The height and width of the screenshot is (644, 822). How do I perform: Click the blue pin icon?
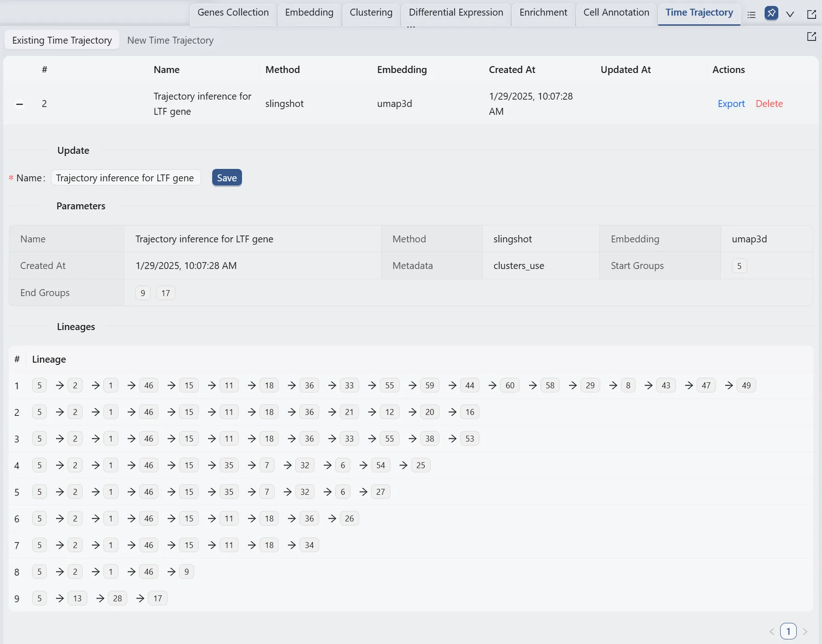coord(771,13)
